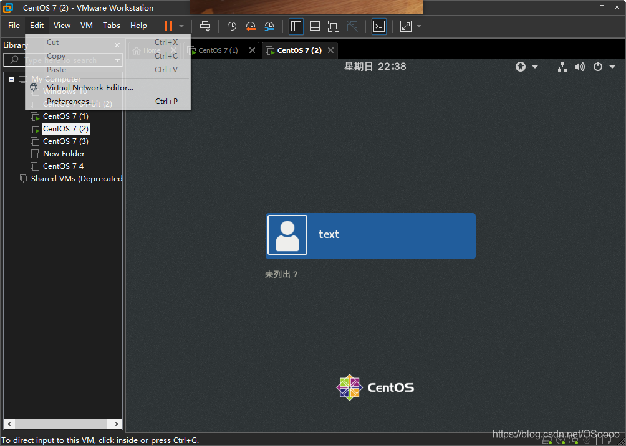
Task: Send Ctrl+Alt+Del to the VM
Action: pyautogui.click(x=205, y=26)
